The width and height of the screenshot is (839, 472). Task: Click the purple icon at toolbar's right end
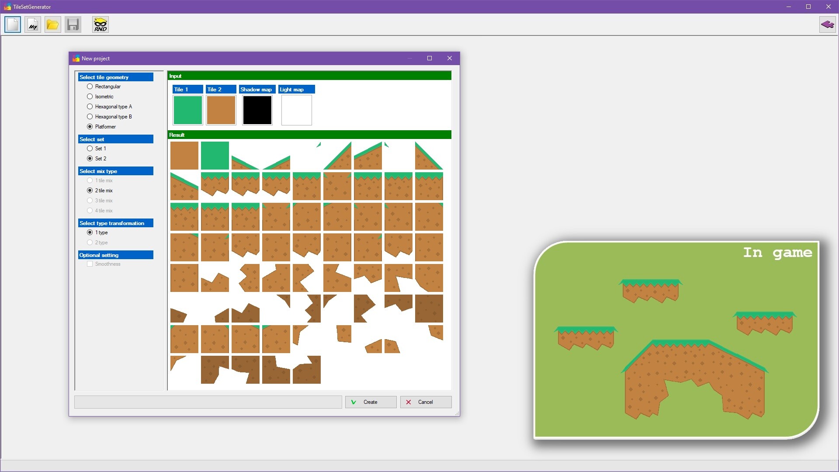pyautogui.click(x=827, y=24)
